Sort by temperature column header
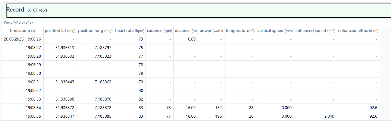Image resolution: width=391 pixels, height=123 pixels. [x=240, y=31]
